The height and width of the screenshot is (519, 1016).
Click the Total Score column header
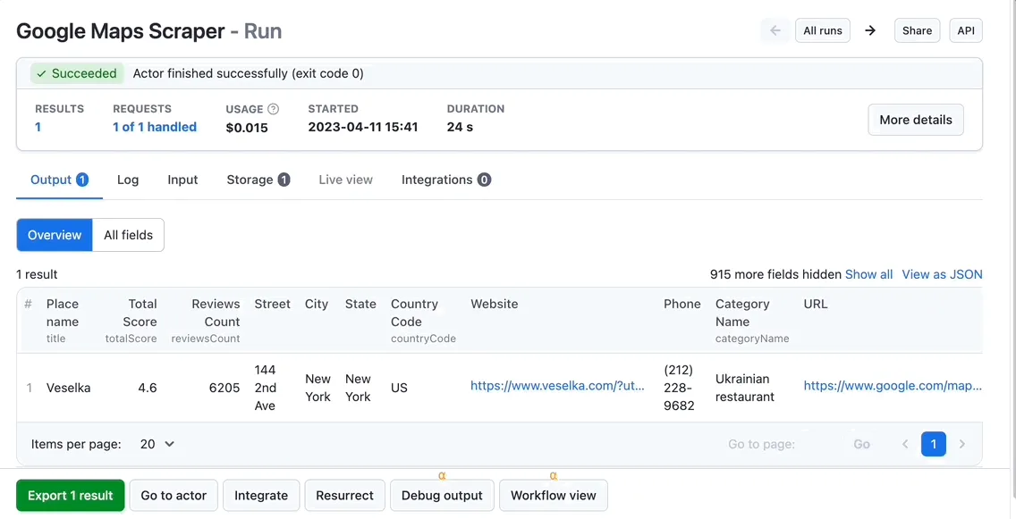131,321
